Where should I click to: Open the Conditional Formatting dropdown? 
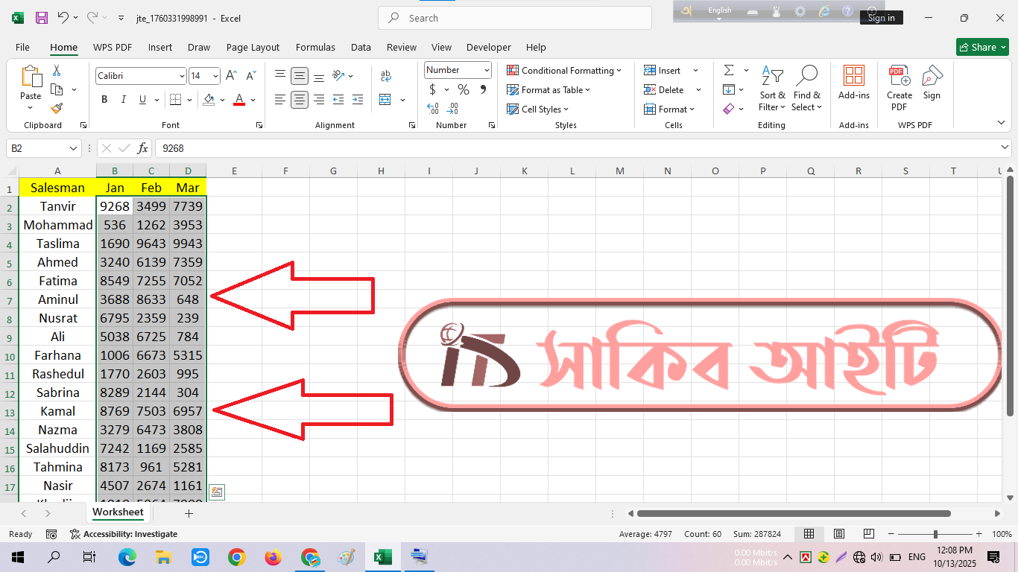pyautogui.click(x=564, y=71)
